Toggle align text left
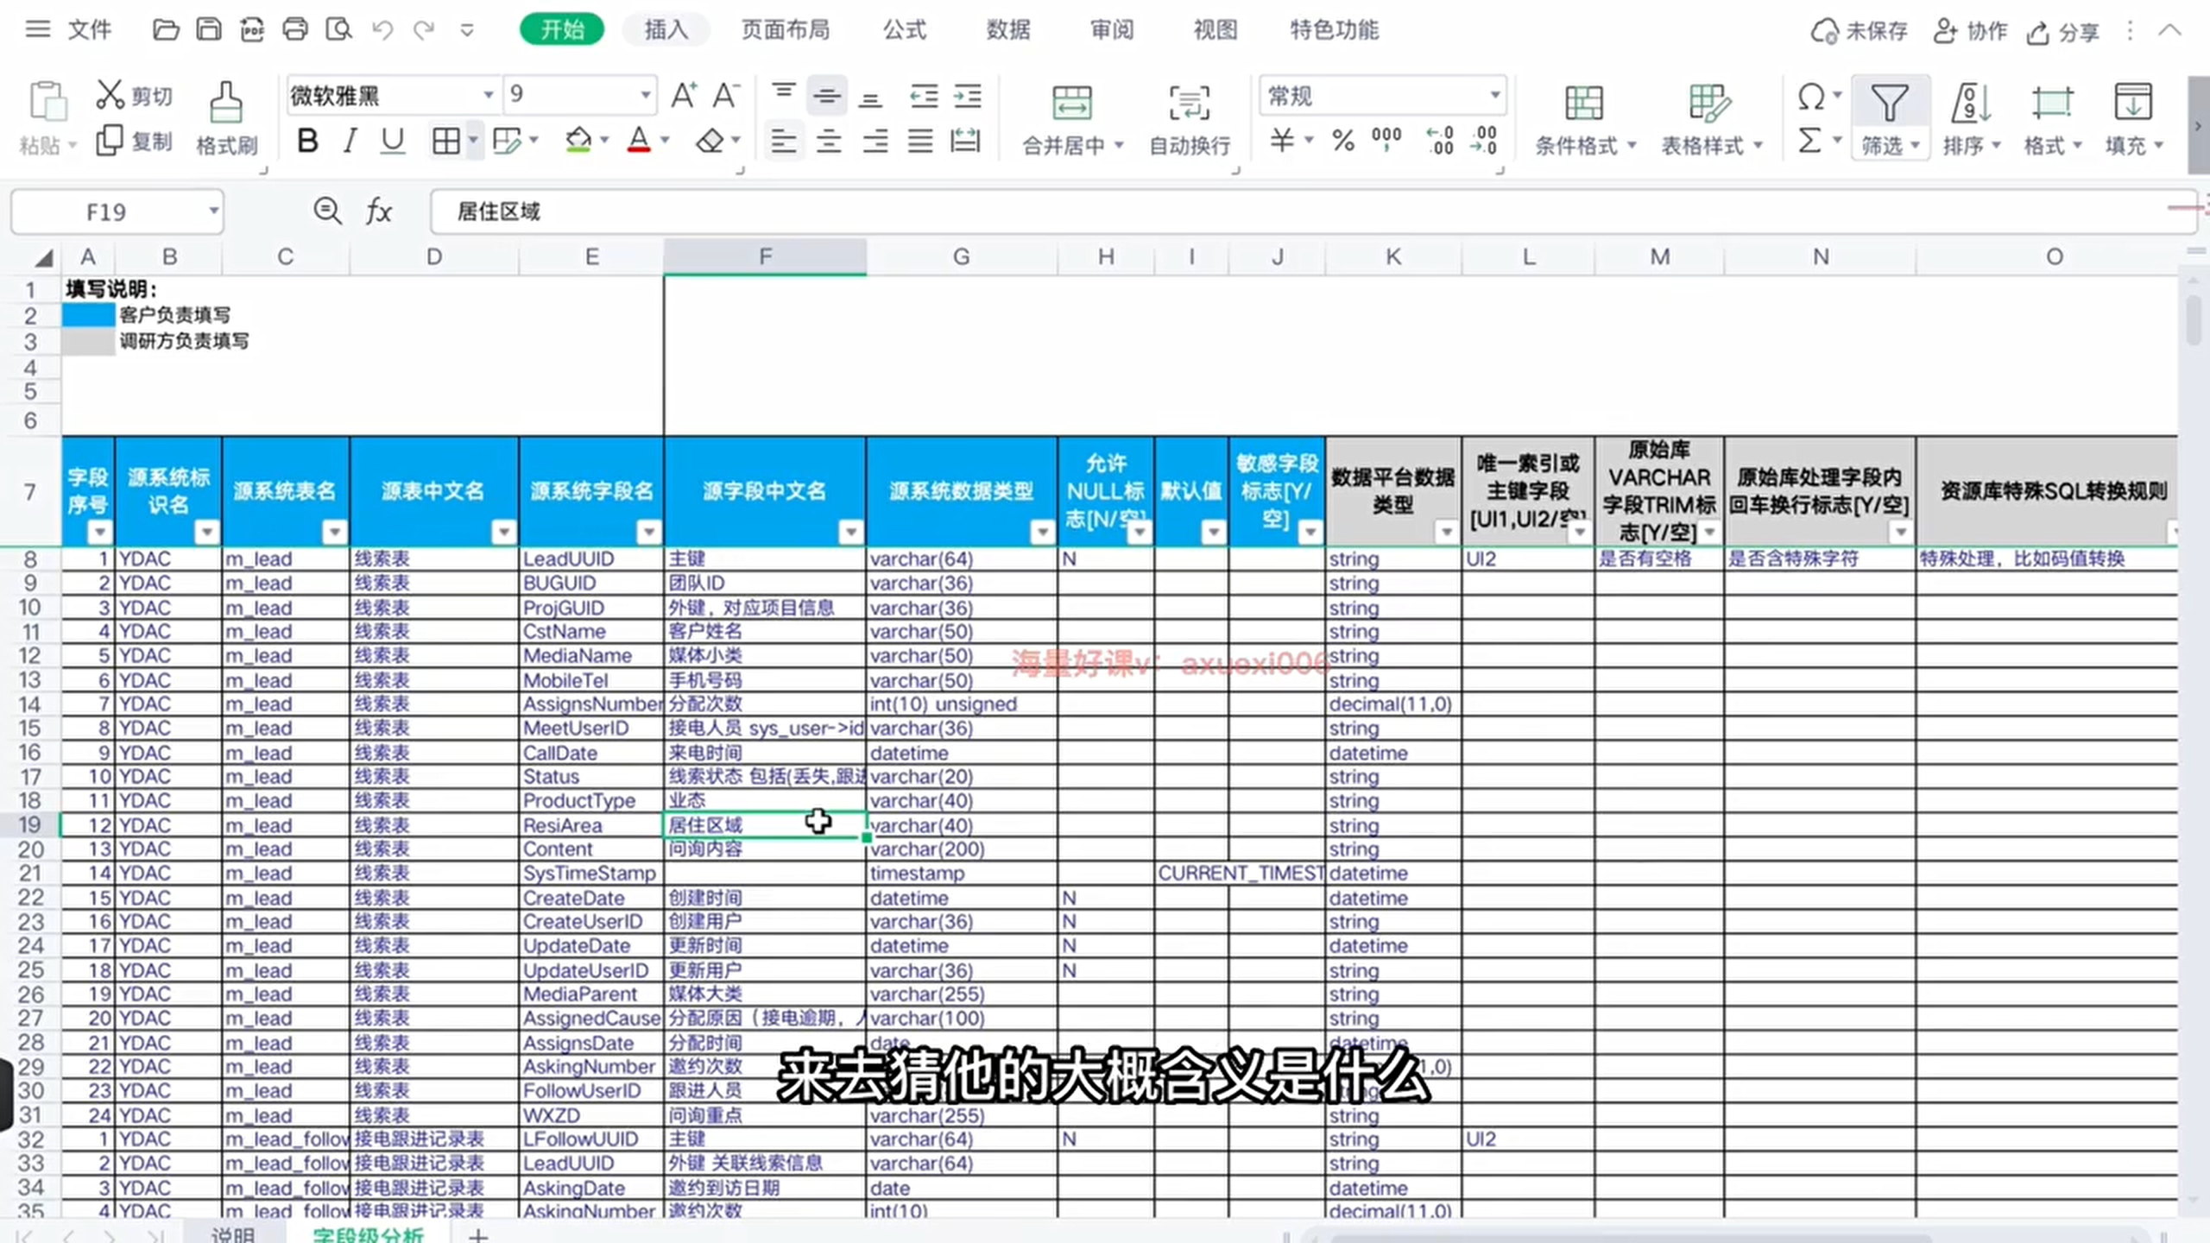This screenshot has height=1243, width=2210. click(x=783, y=141)
